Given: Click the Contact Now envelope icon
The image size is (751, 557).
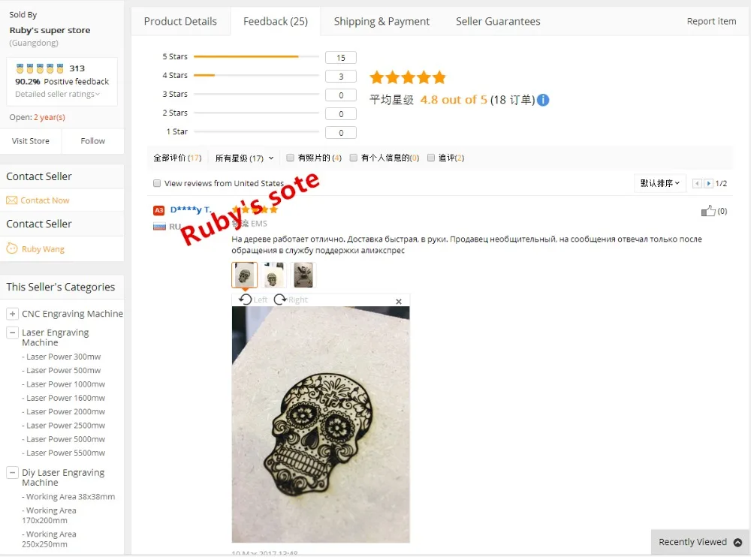Looking at the screenshot, I should click(x=11, y=200).
